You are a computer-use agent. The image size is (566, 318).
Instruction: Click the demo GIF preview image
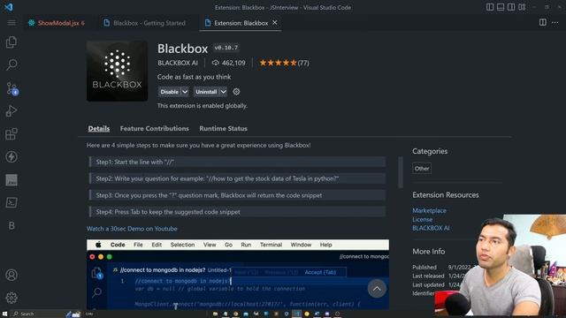coord(238,275)
